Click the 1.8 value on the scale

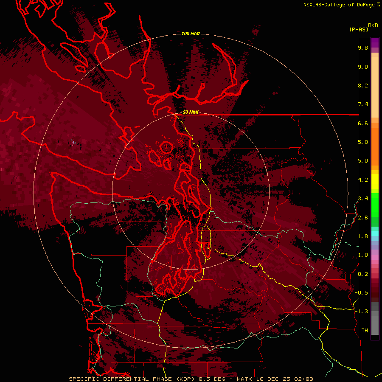[363, 236]
